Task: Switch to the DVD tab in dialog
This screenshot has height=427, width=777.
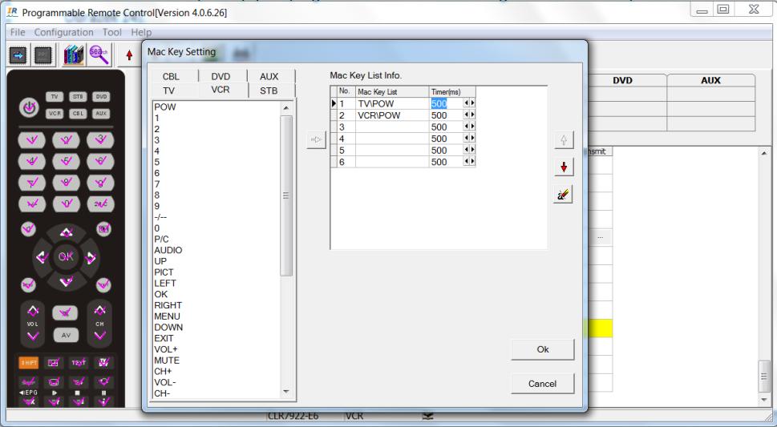Action: coord(221,76)
